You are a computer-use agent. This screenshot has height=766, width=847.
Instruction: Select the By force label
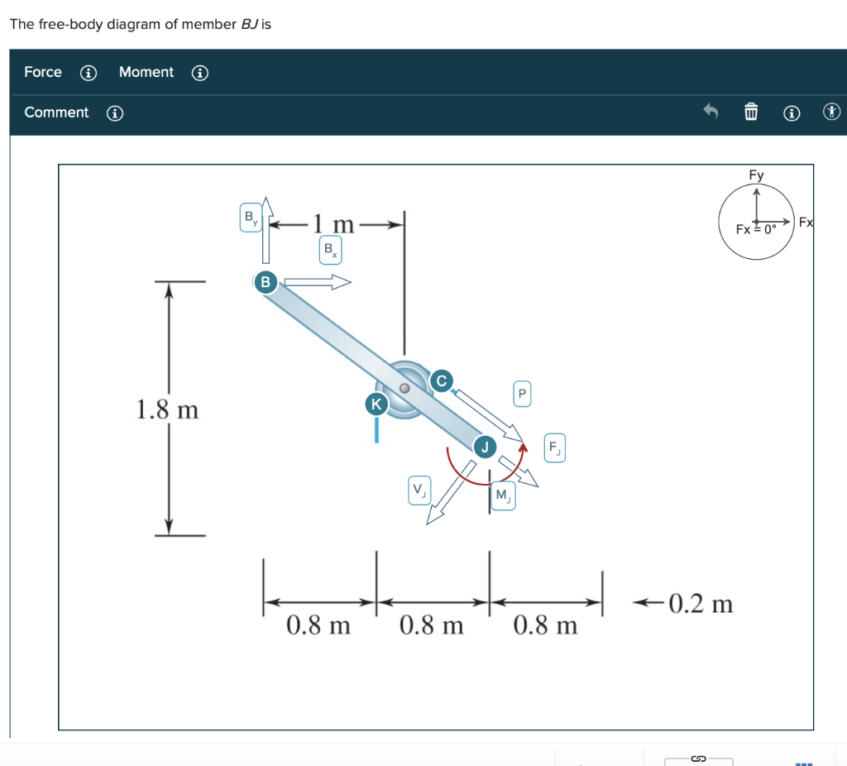coord(250,216)
